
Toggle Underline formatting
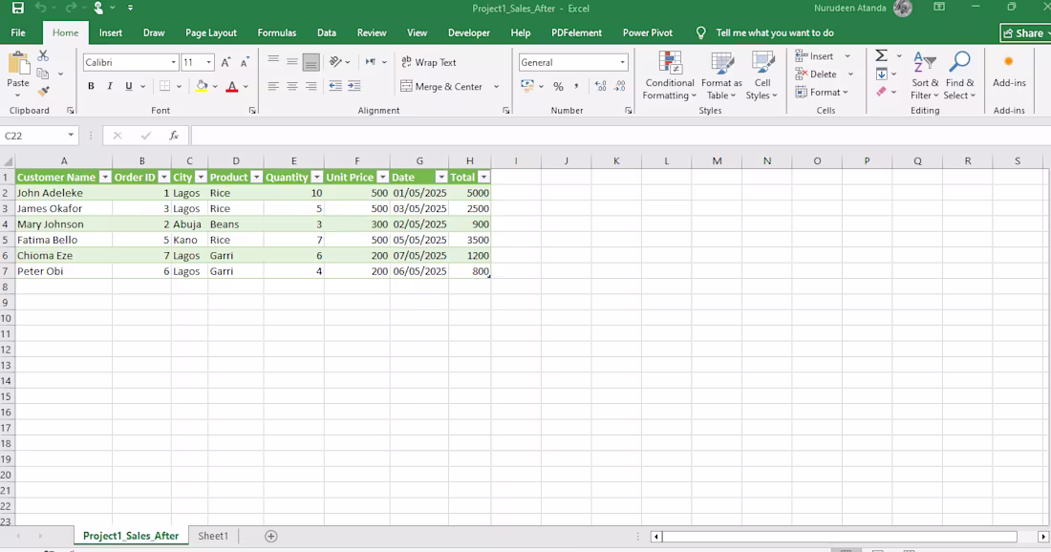129,86
